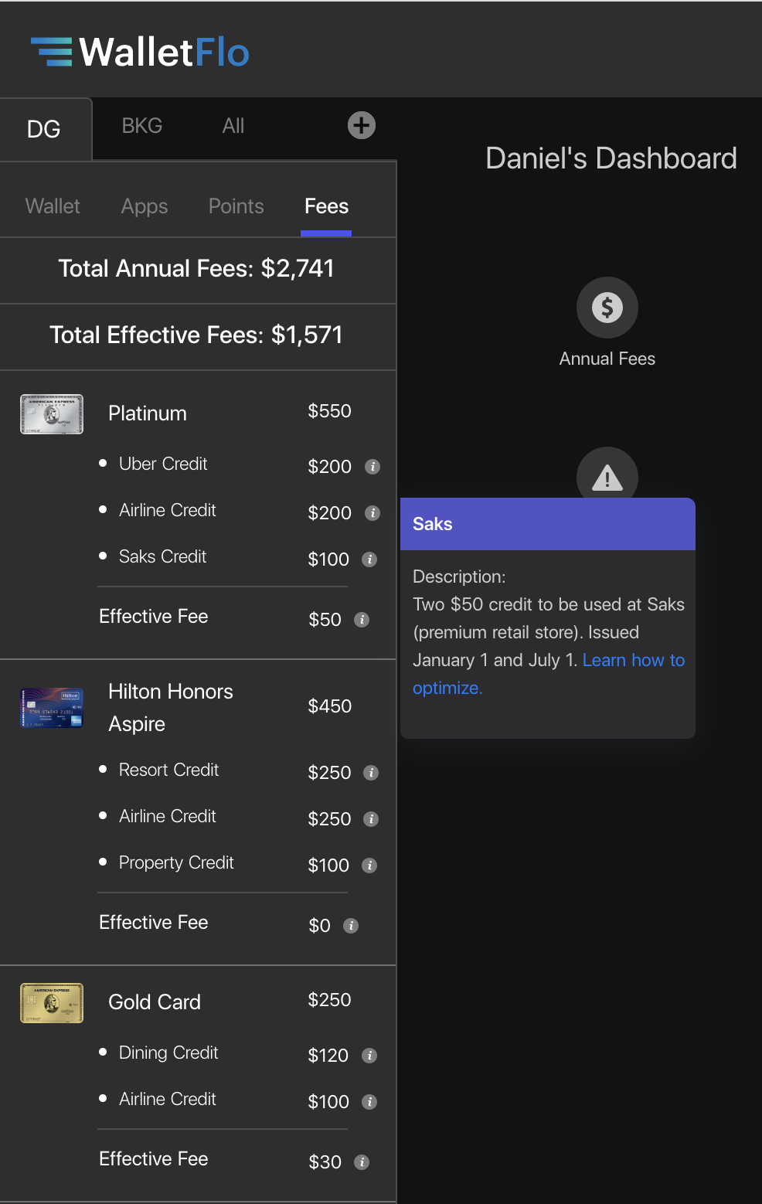Viewport: 762px width, 1204px height.
Task: Click the Gold Card Effective Fee $30 value
Action: [x=325, y=1162]
